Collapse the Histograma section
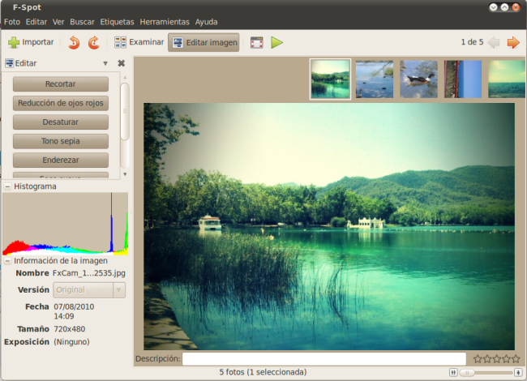 coord(7,186)
